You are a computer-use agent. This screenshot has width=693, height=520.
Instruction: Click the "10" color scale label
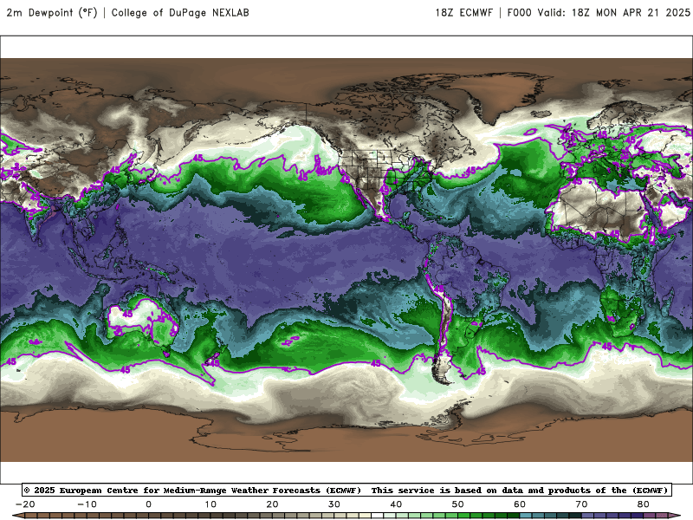210,504
